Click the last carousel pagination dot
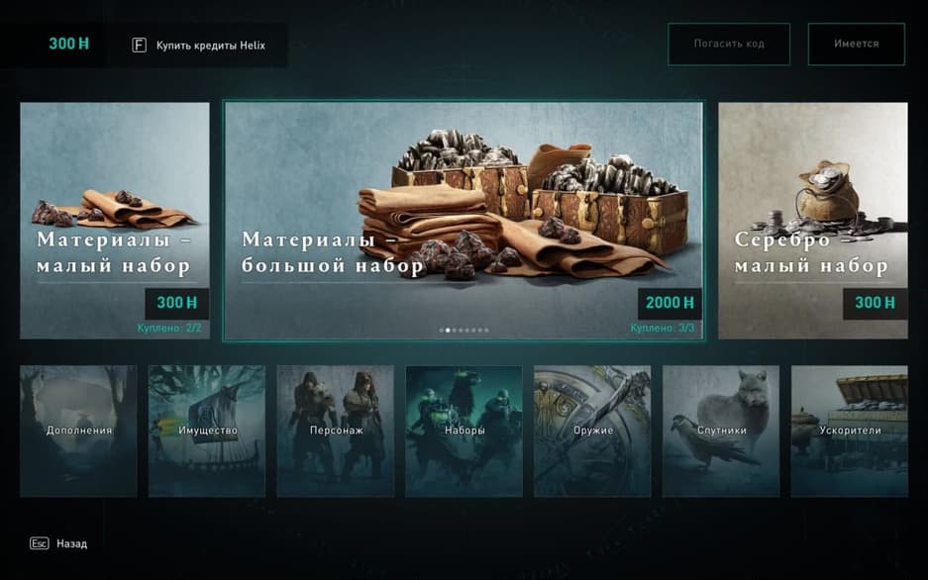Viewport: 928px width, 580px height. click(487, 331)
